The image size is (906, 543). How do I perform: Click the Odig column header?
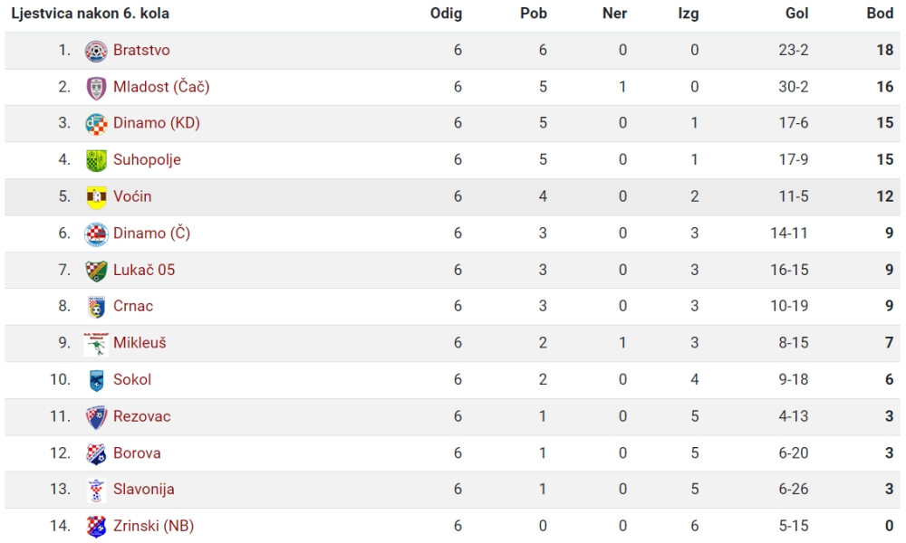tap(446, 14)
